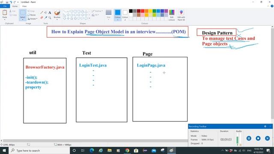Choose the red colour swatch
The image size is (274, 154).
143,11
